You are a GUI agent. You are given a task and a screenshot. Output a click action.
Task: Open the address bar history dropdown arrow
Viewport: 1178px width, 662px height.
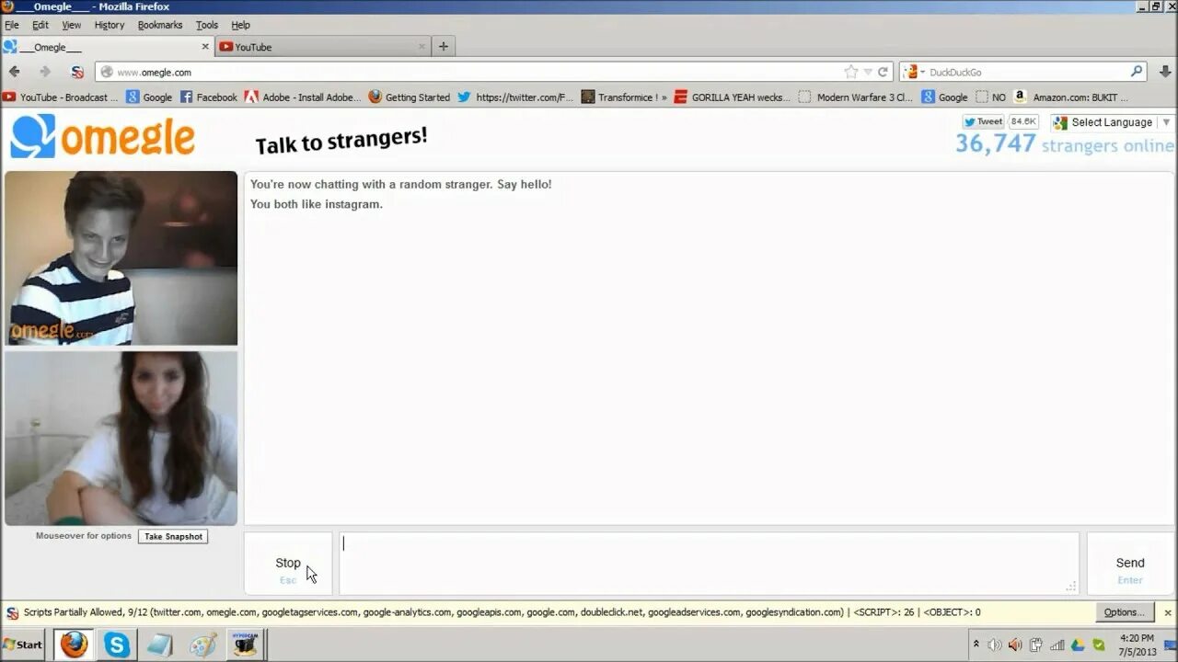(x=867, y=72)
